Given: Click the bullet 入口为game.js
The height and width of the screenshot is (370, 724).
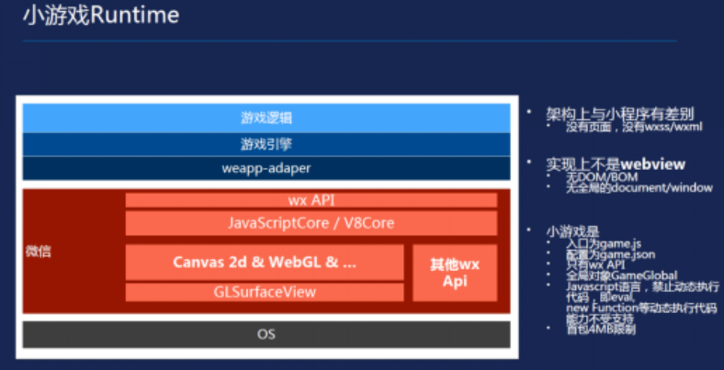Looking at the screenshot, I should (x=603, y=243).
